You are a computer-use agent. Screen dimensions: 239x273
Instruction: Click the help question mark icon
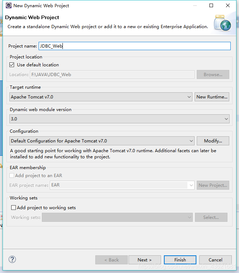(12, 259)
